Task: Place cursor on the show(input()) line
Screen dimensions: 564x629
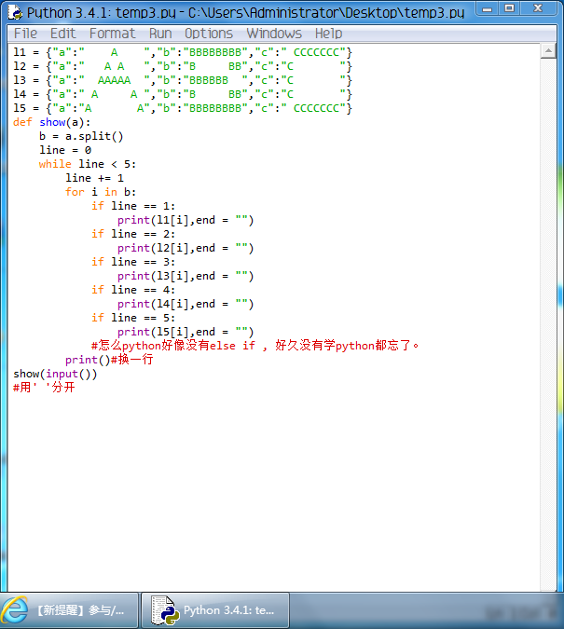Action: pyautogui.click(x=55, y=374)
